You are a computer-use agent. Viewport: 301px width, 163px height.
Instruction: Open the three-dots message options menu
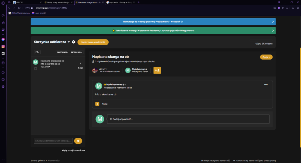click(x=266, y=84)
